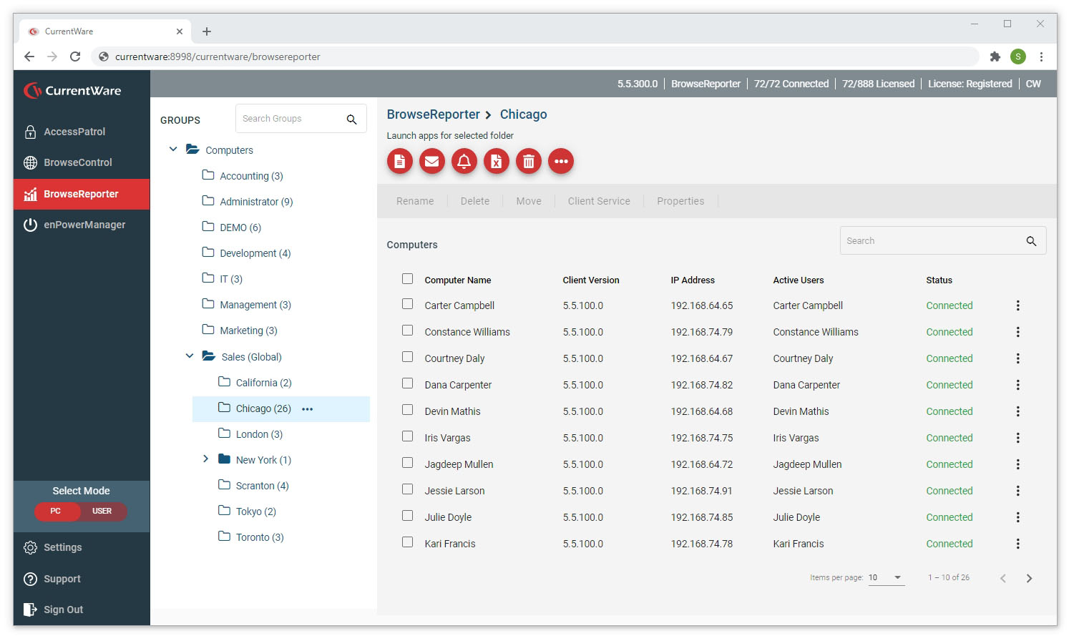Click the Properties menu item
This screenshot has width=1074, height=641.
[x=680, y=201]
